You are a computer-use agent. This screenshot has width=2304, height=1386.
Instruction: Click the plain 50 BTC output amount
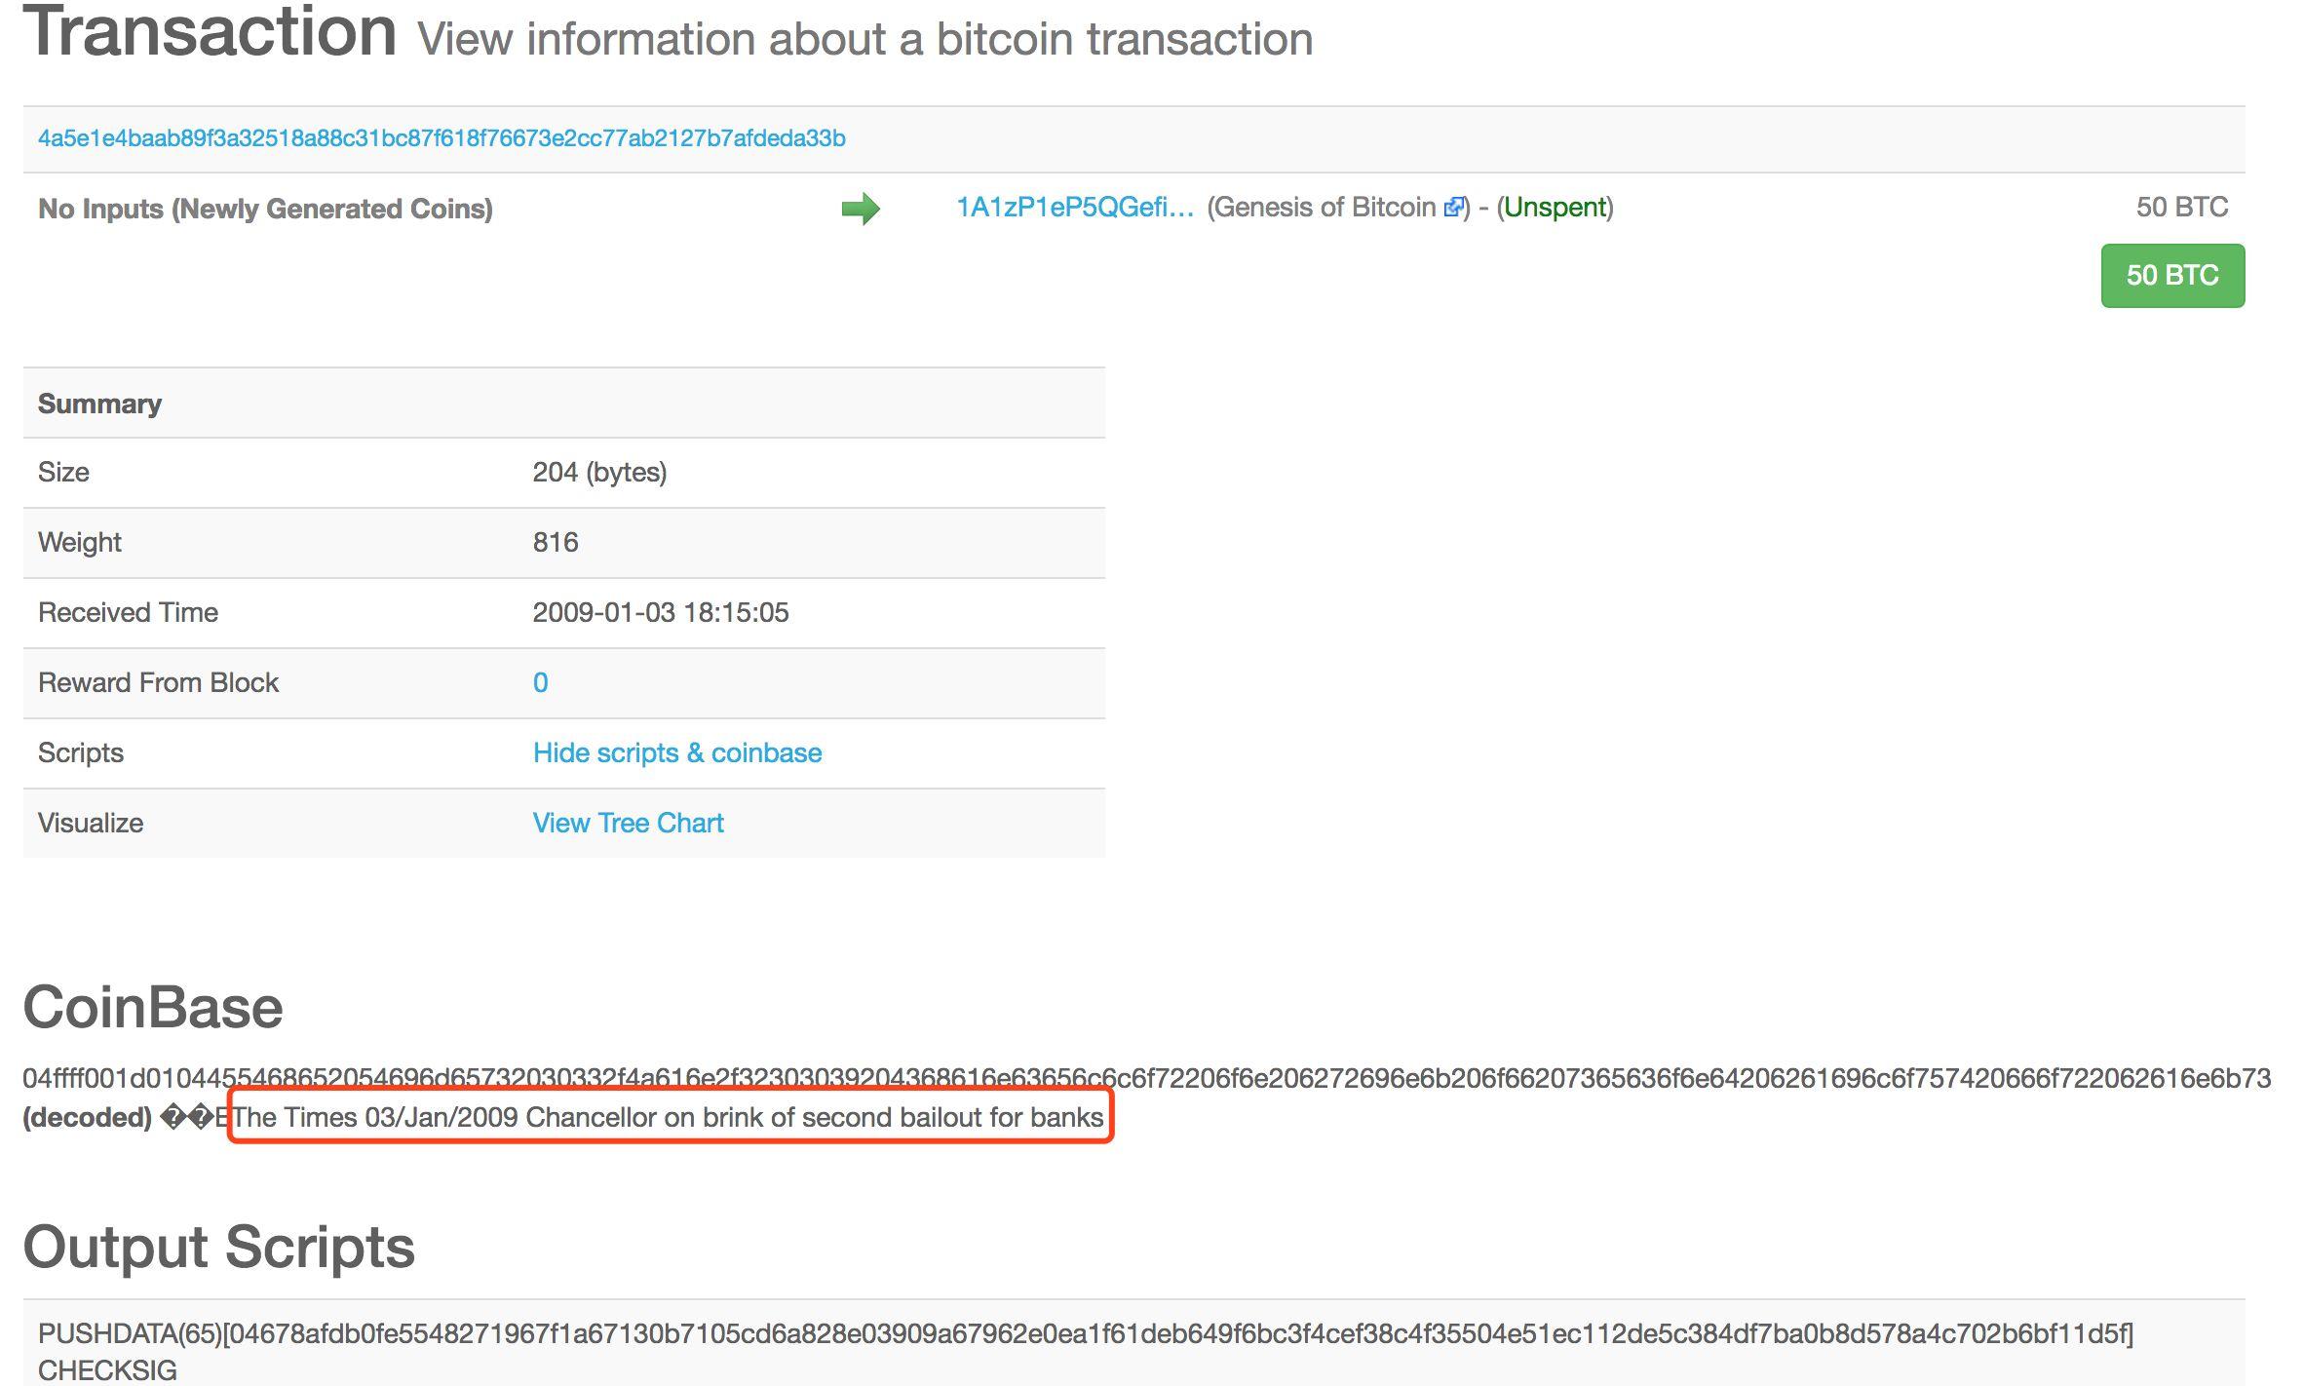click(x=2181, y=208)
